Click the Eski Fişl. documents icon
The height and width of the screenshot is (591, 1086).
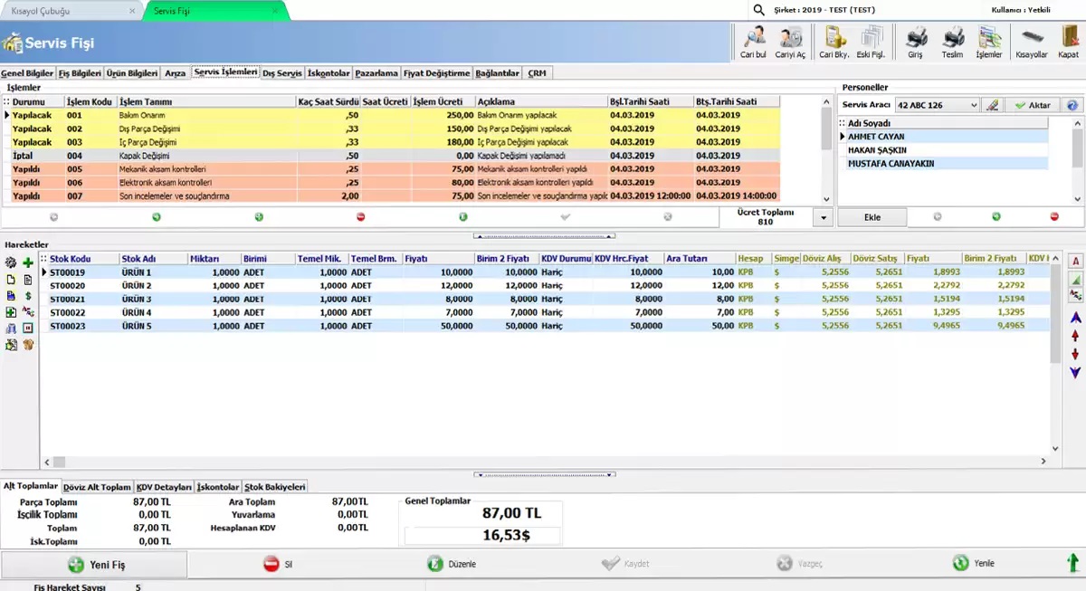click(871, 42)
